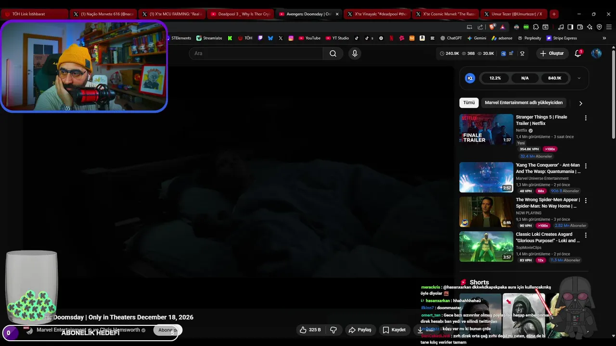Open the Amazon bookmark icon
Screen dimensions: 616x346
(x=422, y=38)
